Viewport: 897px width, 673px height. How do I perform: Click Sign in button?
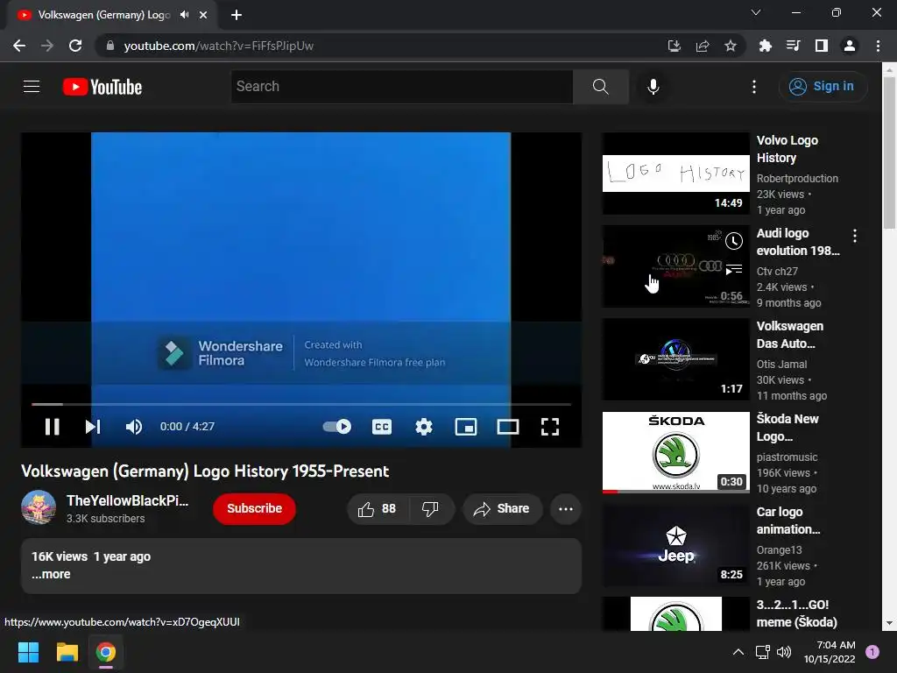click(823, 87)
